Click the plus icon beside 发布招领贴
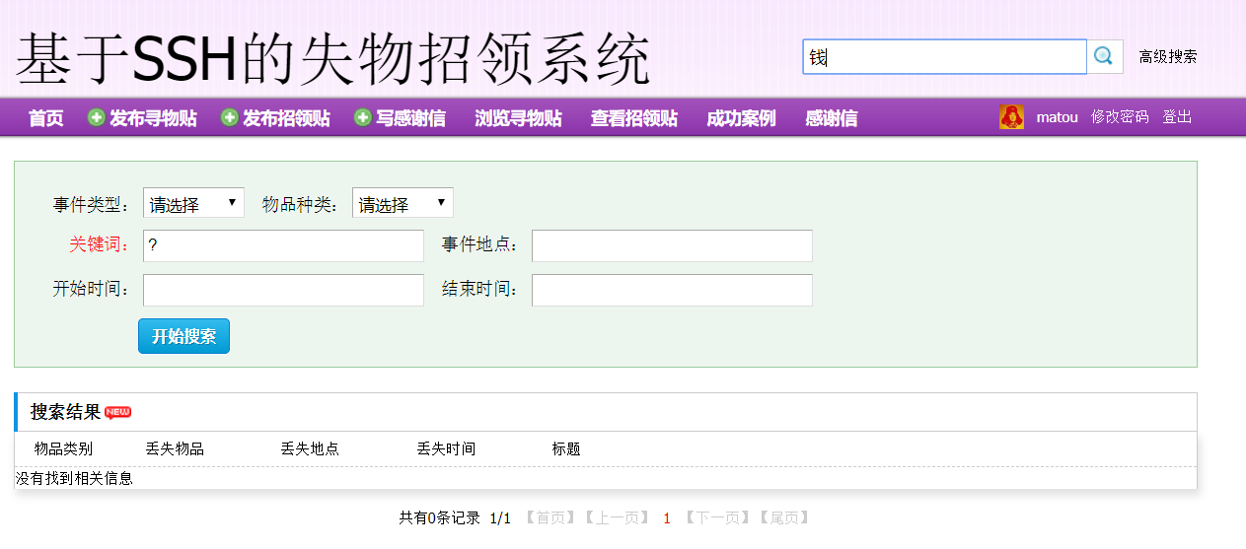Viewport: 1246px width, 549px height. [230, 118]
